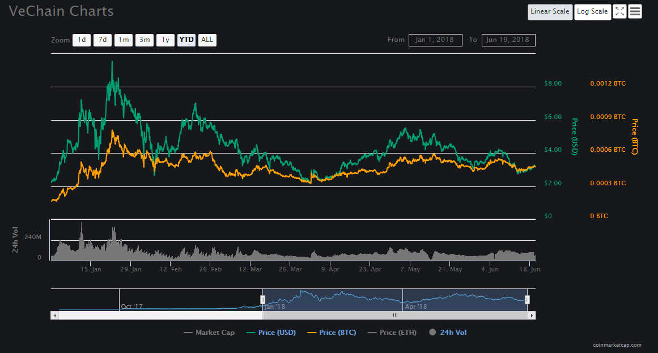Switch to Log Scale
658x353 pixels.
[592, 12]
